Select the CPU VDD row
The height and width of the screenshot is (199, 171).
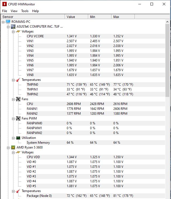96,157
